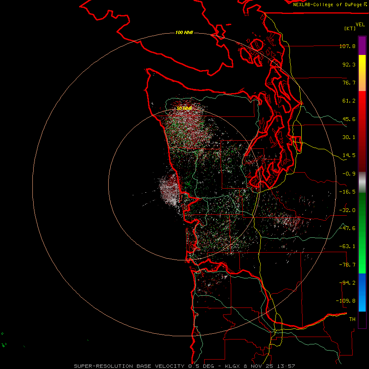Click the KLGX station identifier
The width and height of the screenshot is (369, 369).
tap(233, 366)
